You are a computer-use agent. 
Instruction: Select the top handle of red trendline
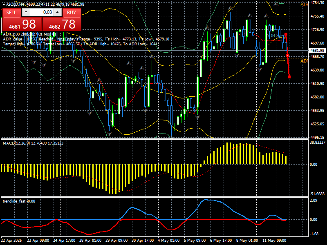pos(286,34)
